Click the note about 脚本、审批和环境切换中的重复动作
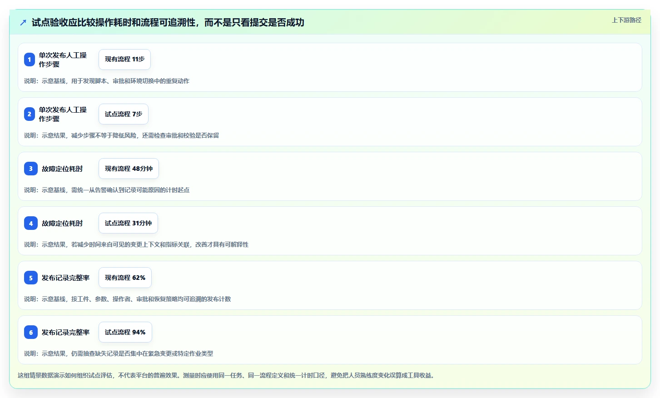 coord(107,81)
